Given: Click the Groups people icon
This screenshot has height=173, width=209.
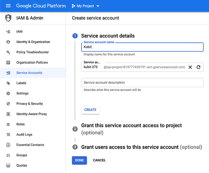Looking at the screenshot, I should tap(8, 155).
